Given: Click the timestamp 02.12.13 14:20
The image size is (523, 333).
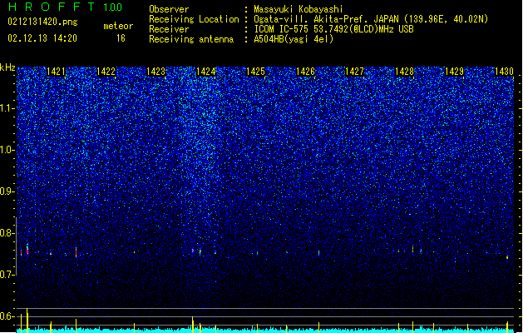Looking at the screenshot, I should (42, 38).
